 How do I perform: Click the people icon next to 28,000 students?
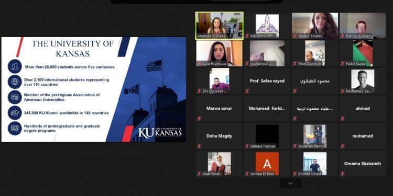tap(15, 66)
